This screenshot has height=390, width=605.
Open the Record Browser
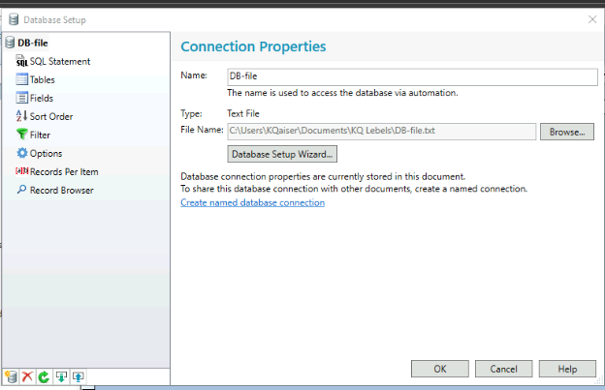coord(61,190)
